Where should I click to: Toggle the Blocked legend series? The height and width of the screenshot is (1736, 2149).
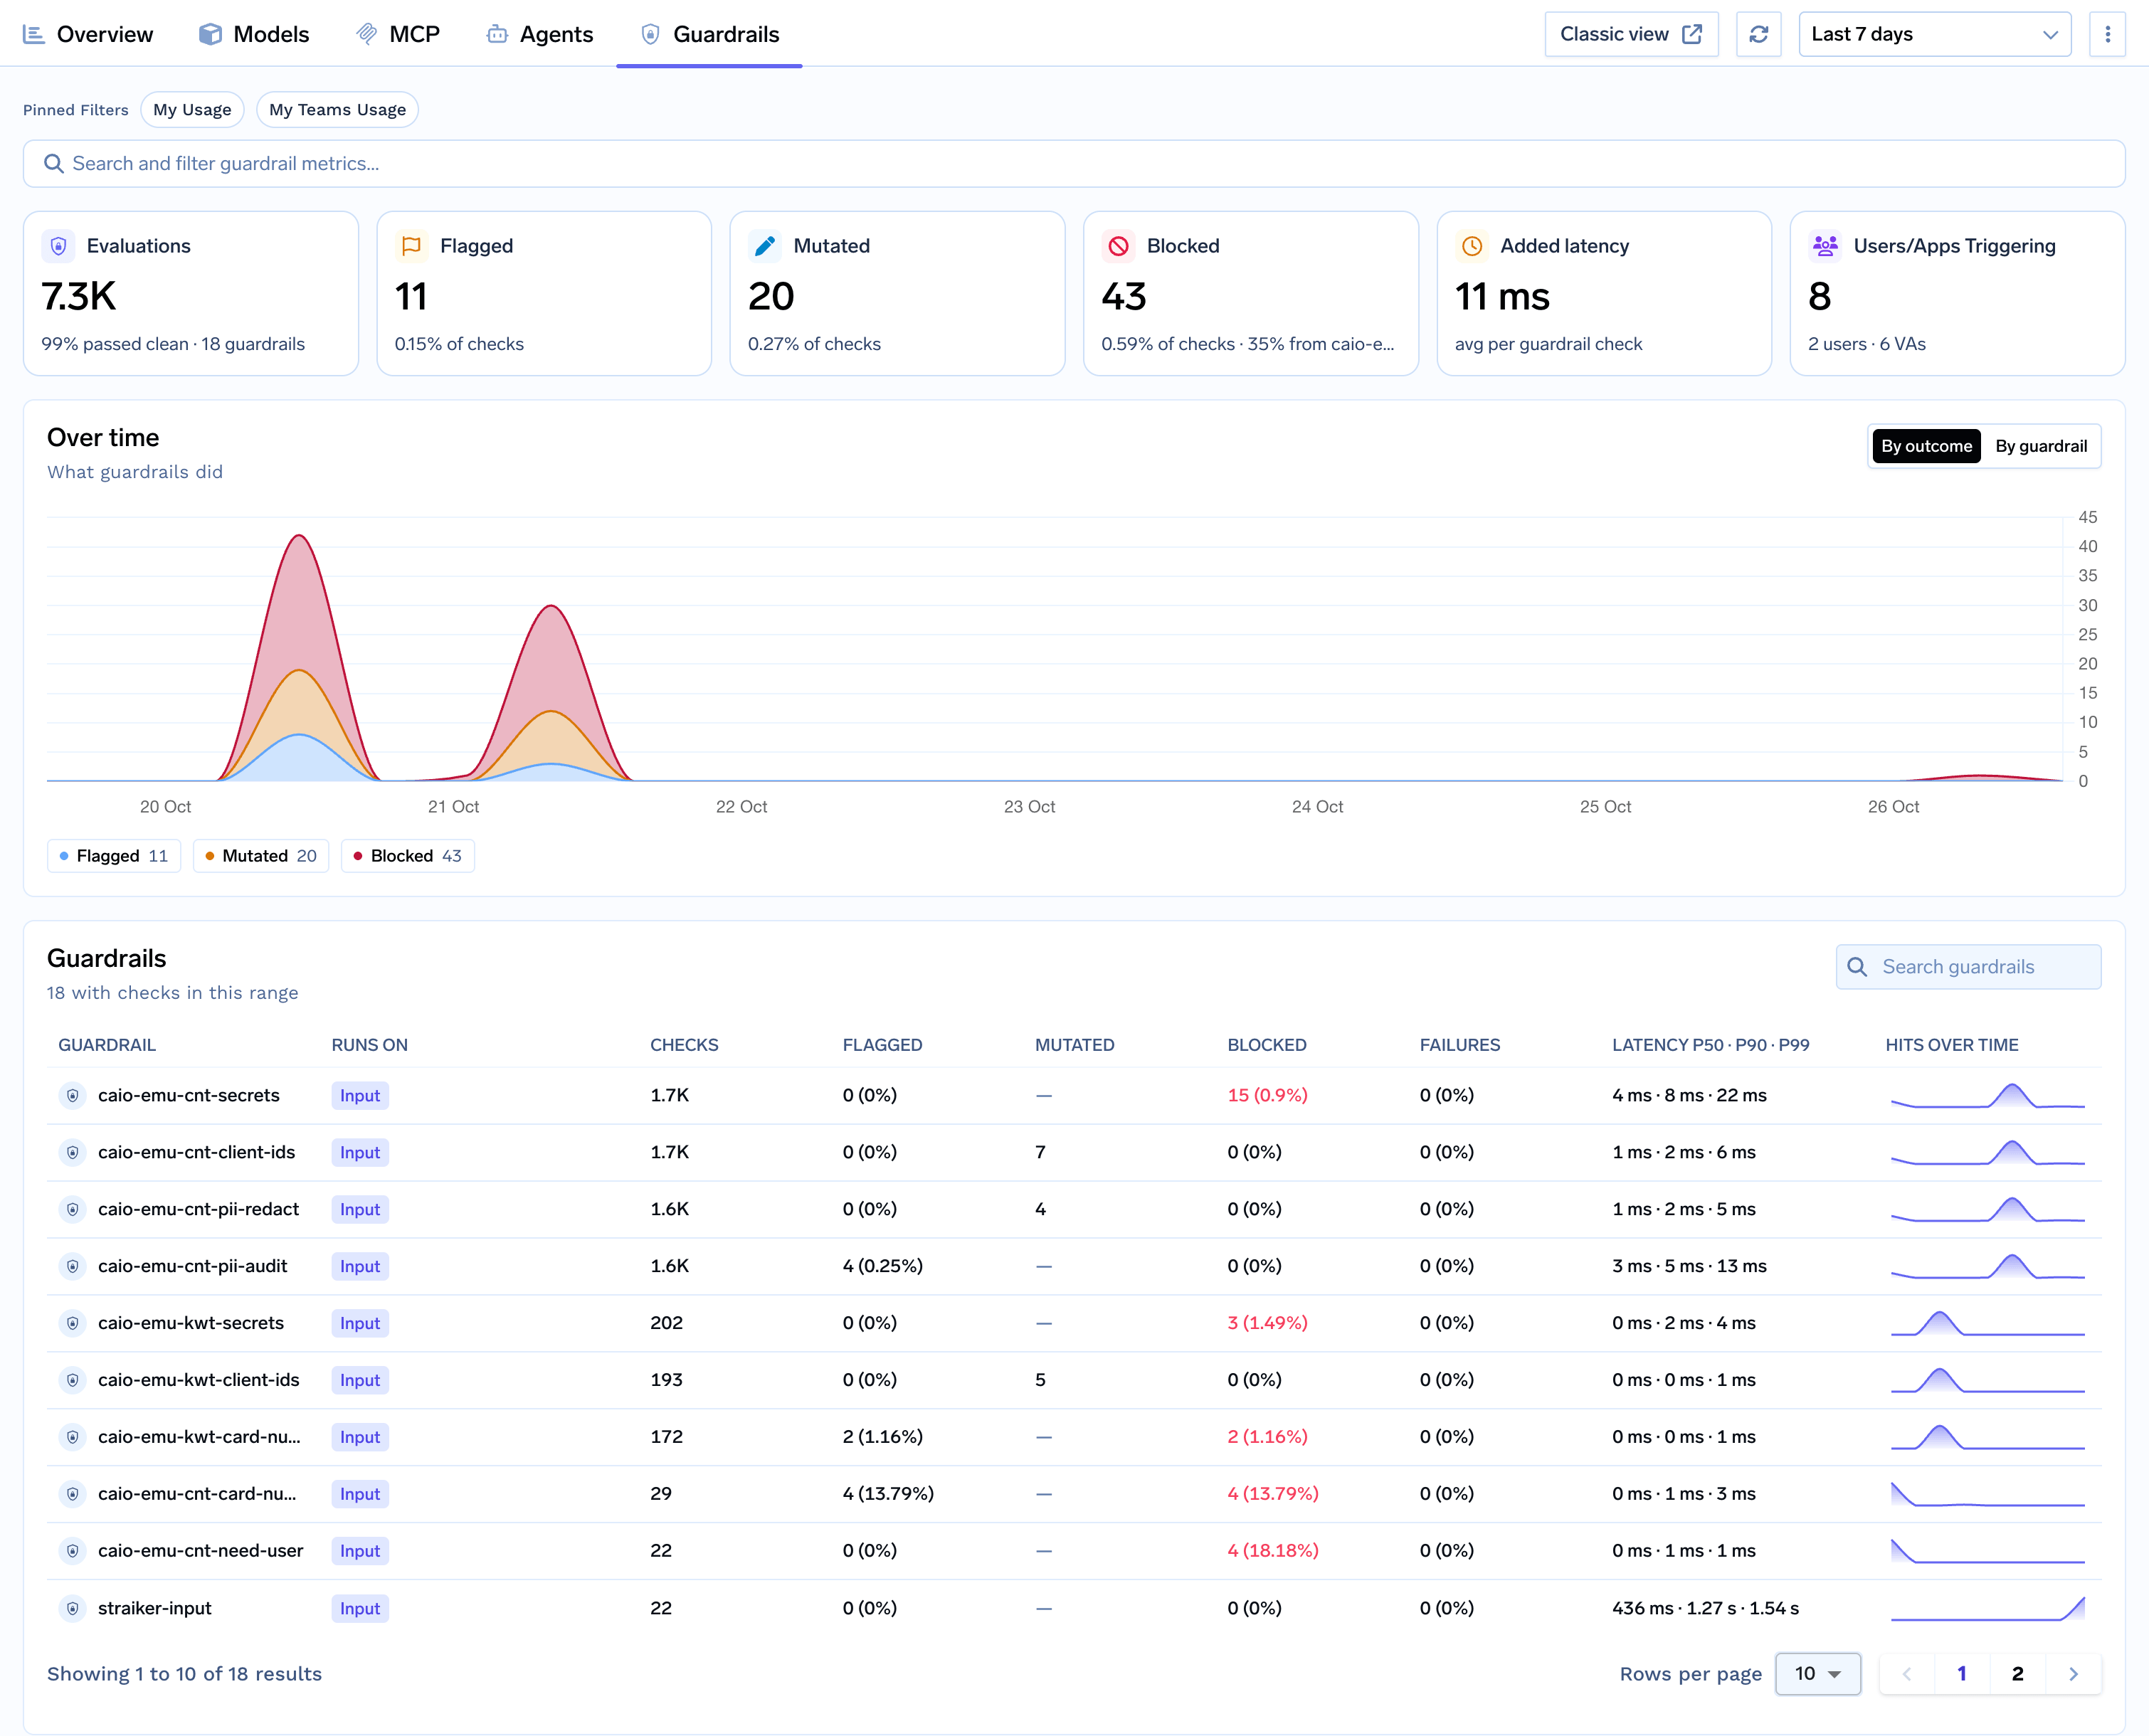click(408, 856)
